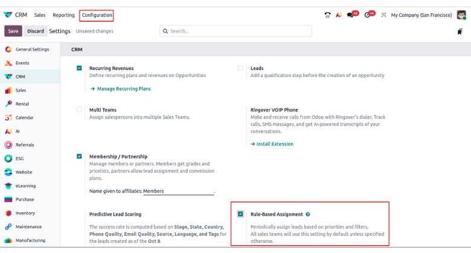The height and width of the screenshot is (253, 471).
Task: Click the settings Search field
Action: pos(235,31)
